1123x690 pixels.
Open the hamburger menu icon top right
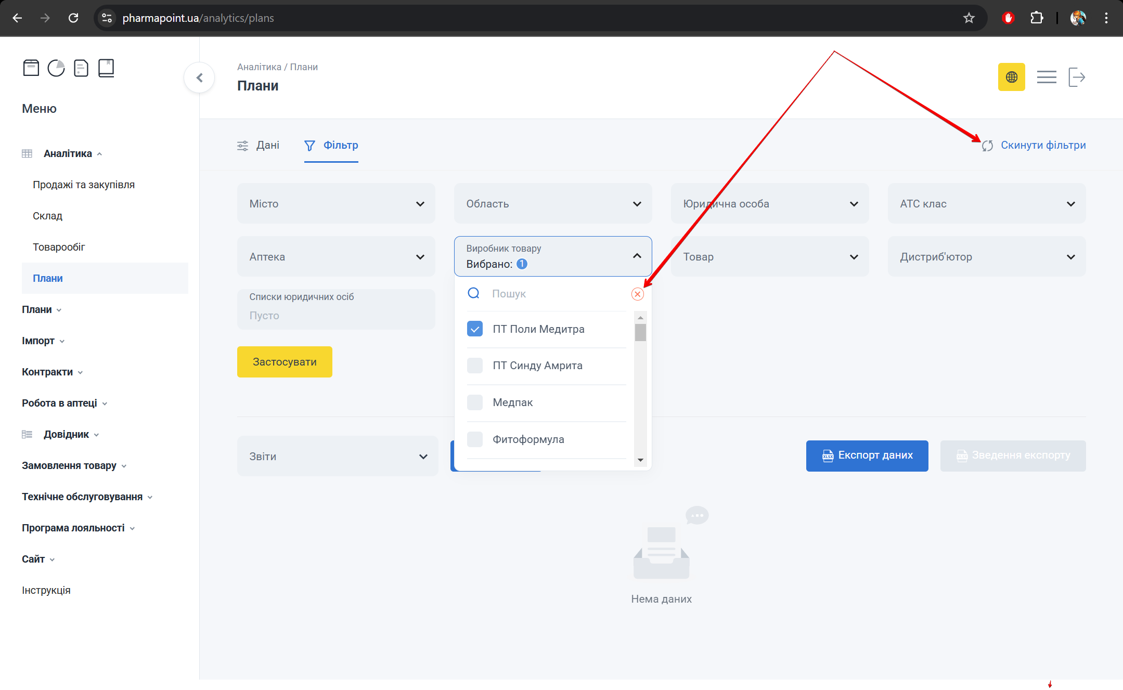(x=1046, y=77)
